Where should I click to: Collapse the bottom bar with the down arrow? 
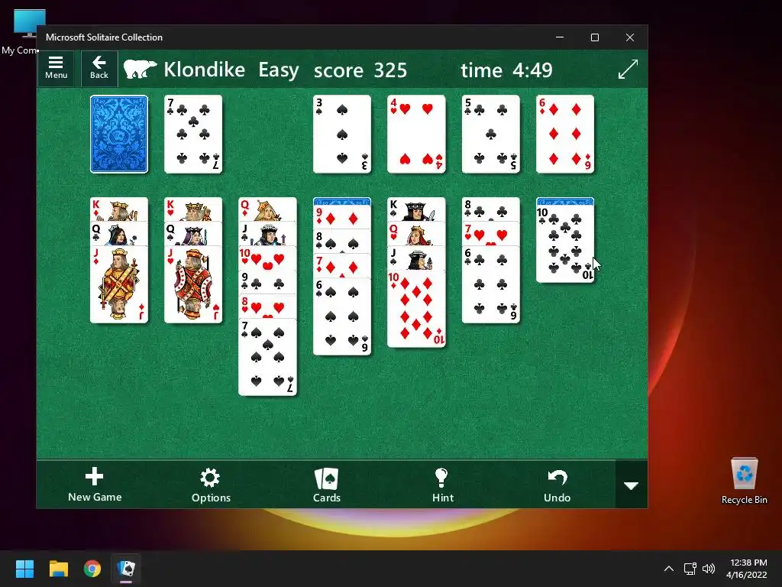coord(632,485)
